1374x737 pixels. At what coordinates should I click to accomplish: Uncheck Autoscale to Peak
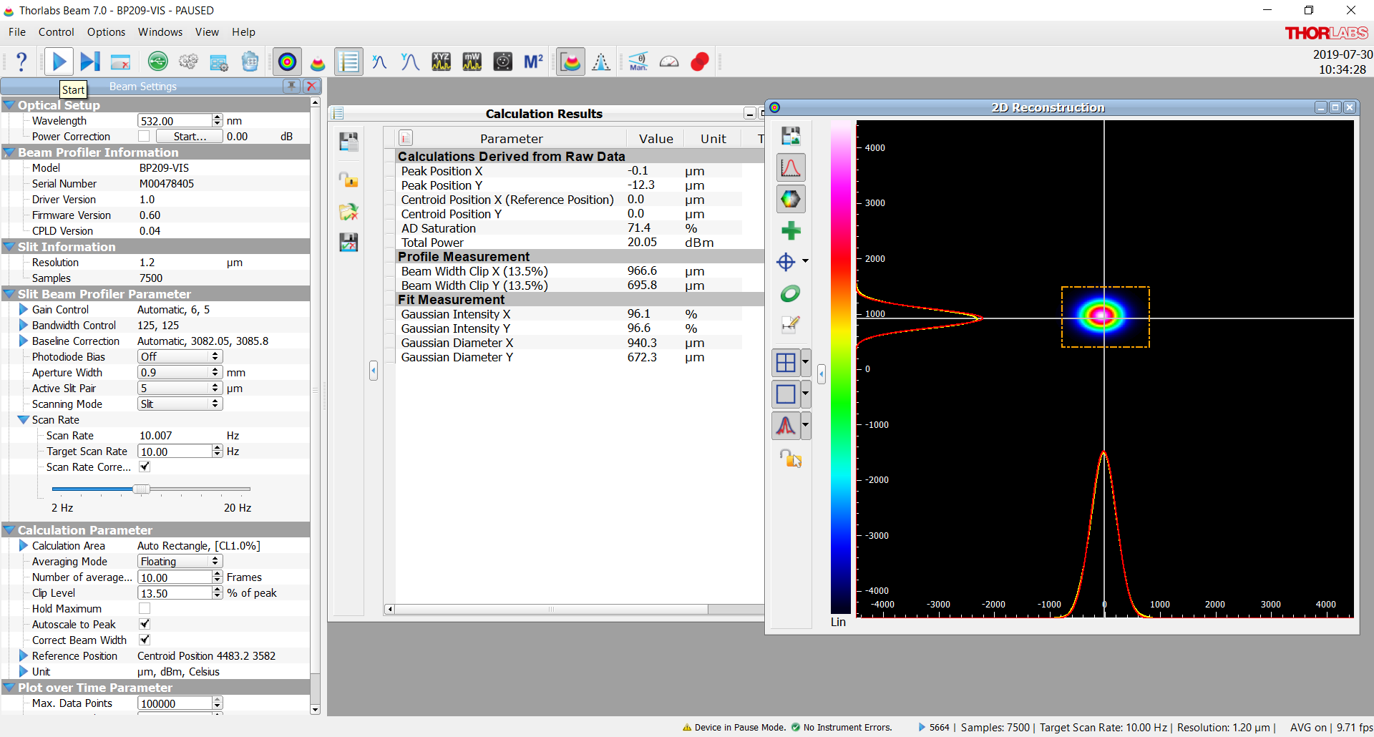click(145, 624)
